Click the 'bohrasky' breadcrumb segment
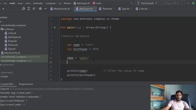This screenshot has height=110, width=196. (x=38, y=3)
